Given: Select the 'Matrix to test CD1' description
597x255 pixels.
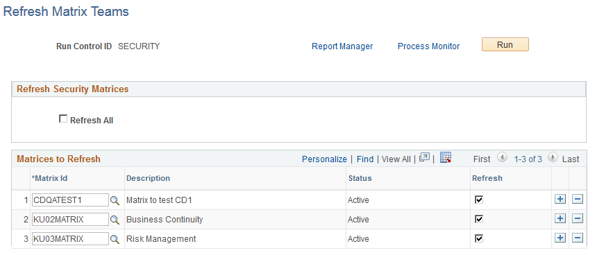Looking at the screenshot, I should click(x=159, y=200).
